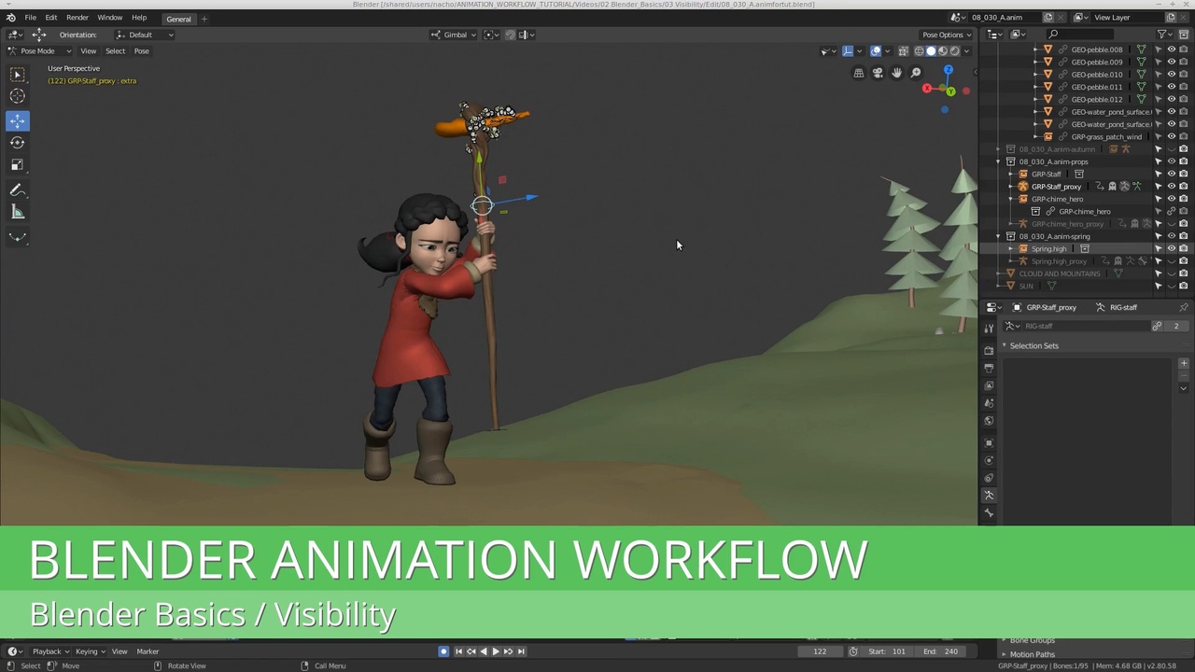Expand the CLOUD AND MOUNTAINS collection
The width and height of the screenshot is (1195, 672).
(998, 273)
